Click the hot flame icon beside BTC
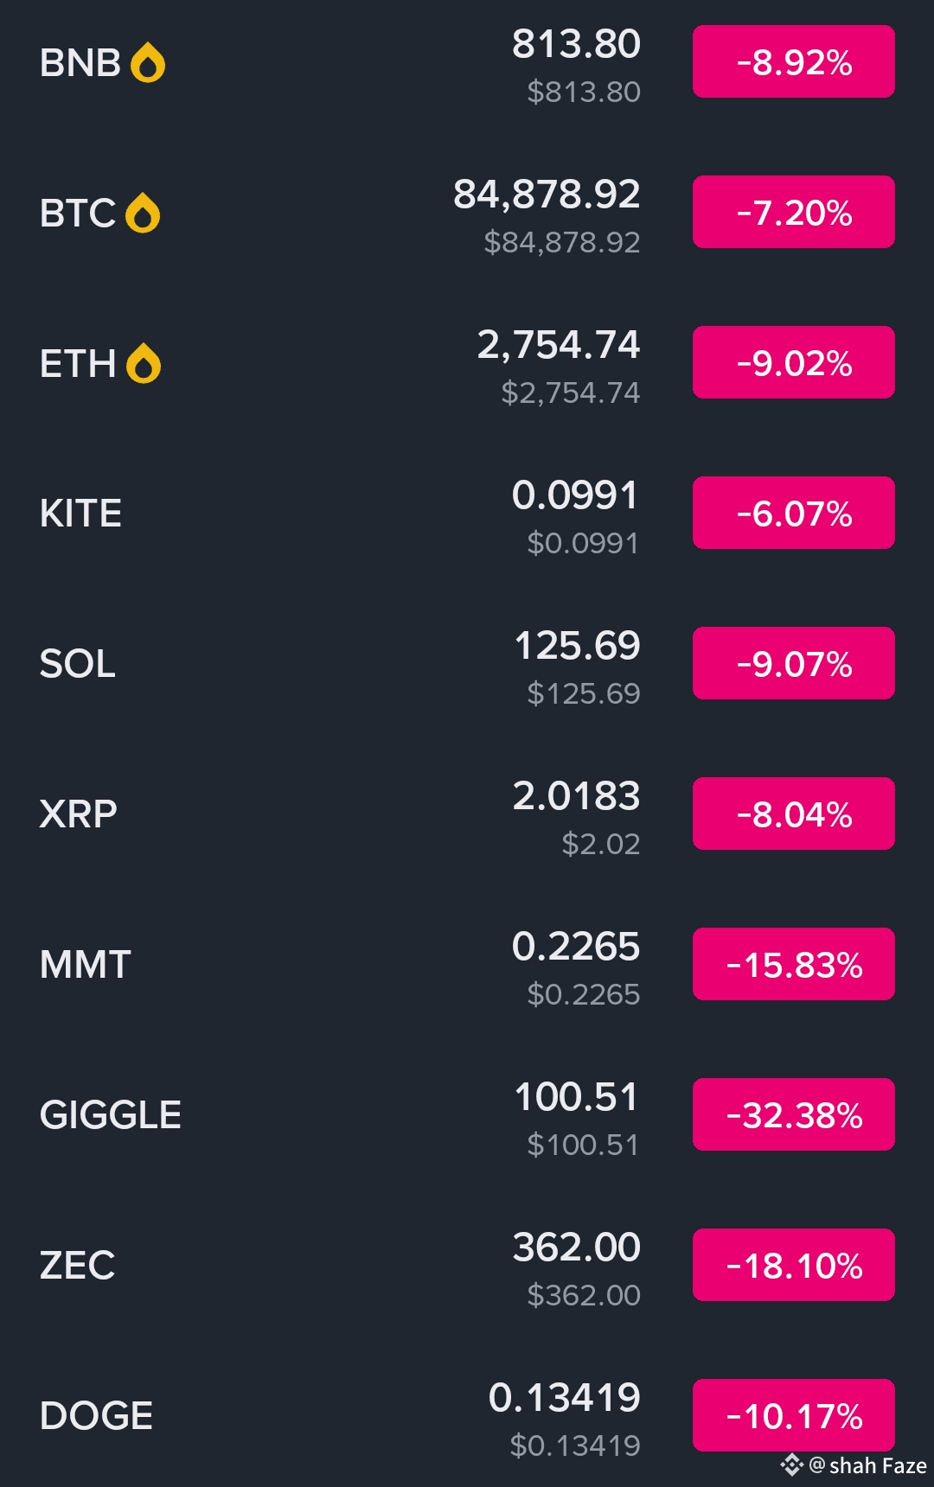Screen dimensions: 934x1487 point(143,214)
